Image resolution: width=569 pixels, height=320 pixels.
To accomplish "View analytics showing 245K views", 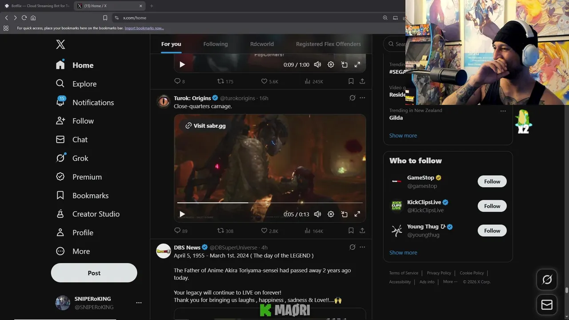I will (313, 81).
